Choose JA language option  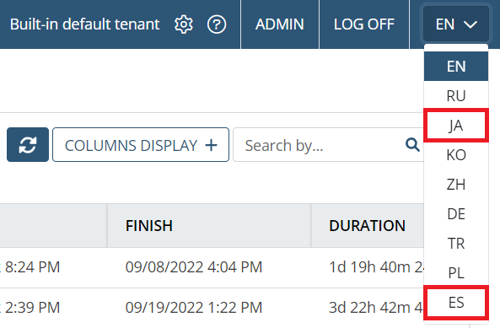coord(456,126)
